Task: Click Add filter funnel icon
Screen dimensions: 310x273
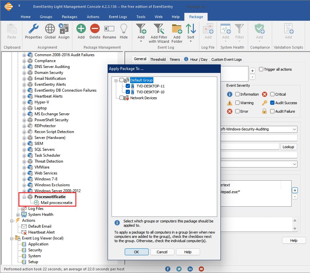Action: 141,29
